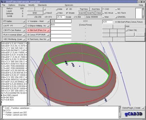
Task: Select the NC-Tech radio button
Action: point(116,13)
